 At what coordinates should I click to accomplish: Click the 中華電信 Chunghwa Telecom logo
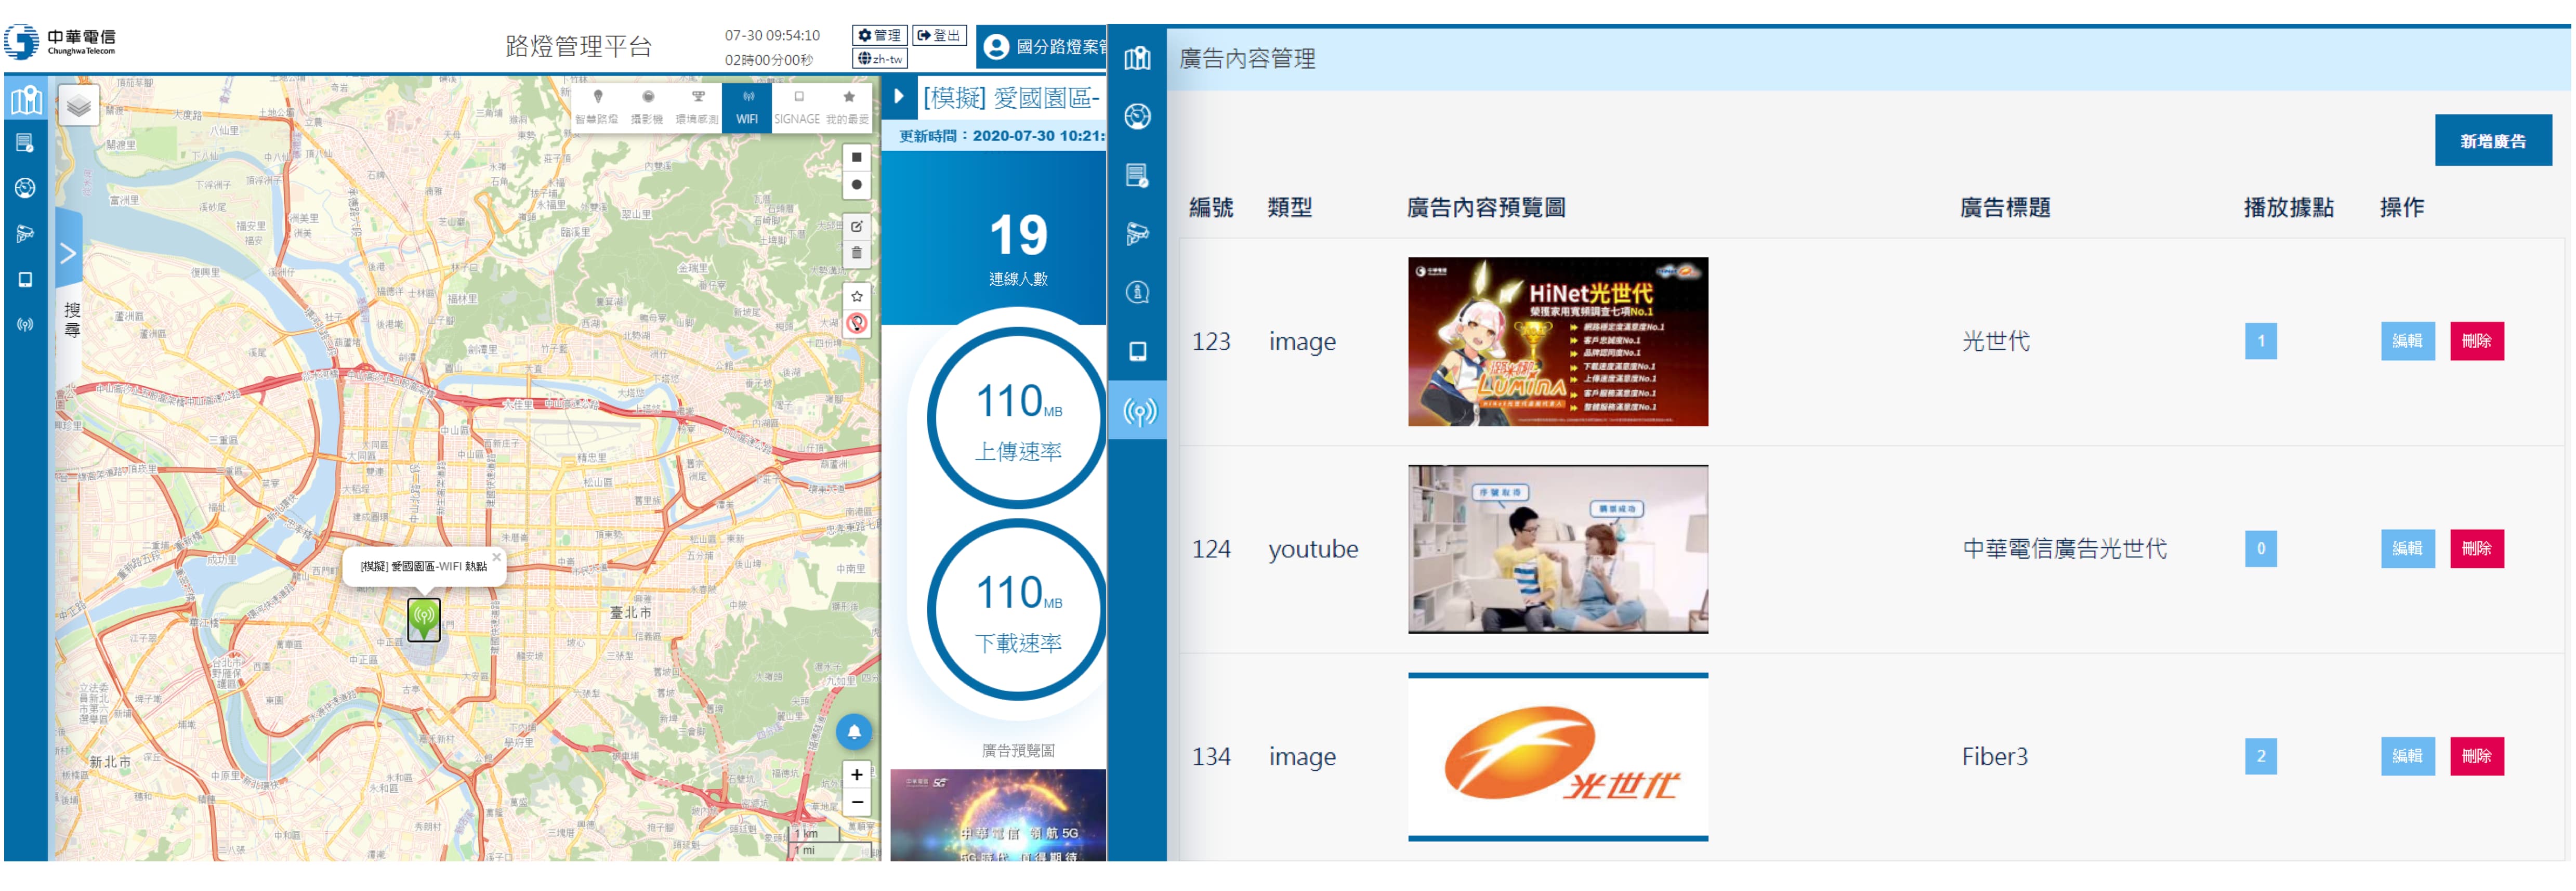[x=61, y=42]
